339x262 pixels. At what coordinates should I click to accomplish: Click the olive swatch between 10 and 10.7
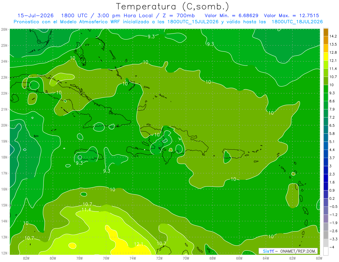click(x=326, y=81)
